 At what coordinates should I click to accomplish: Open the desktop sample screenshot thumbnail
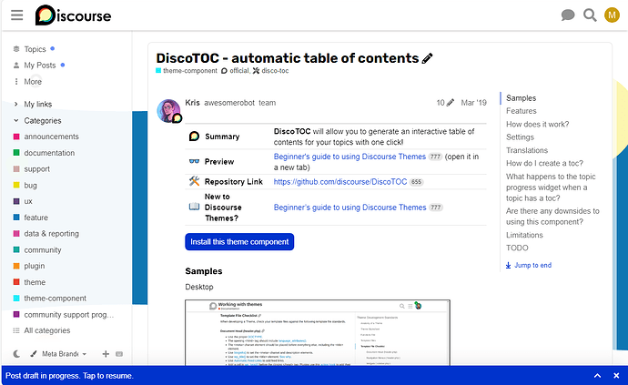coord(318,332)
